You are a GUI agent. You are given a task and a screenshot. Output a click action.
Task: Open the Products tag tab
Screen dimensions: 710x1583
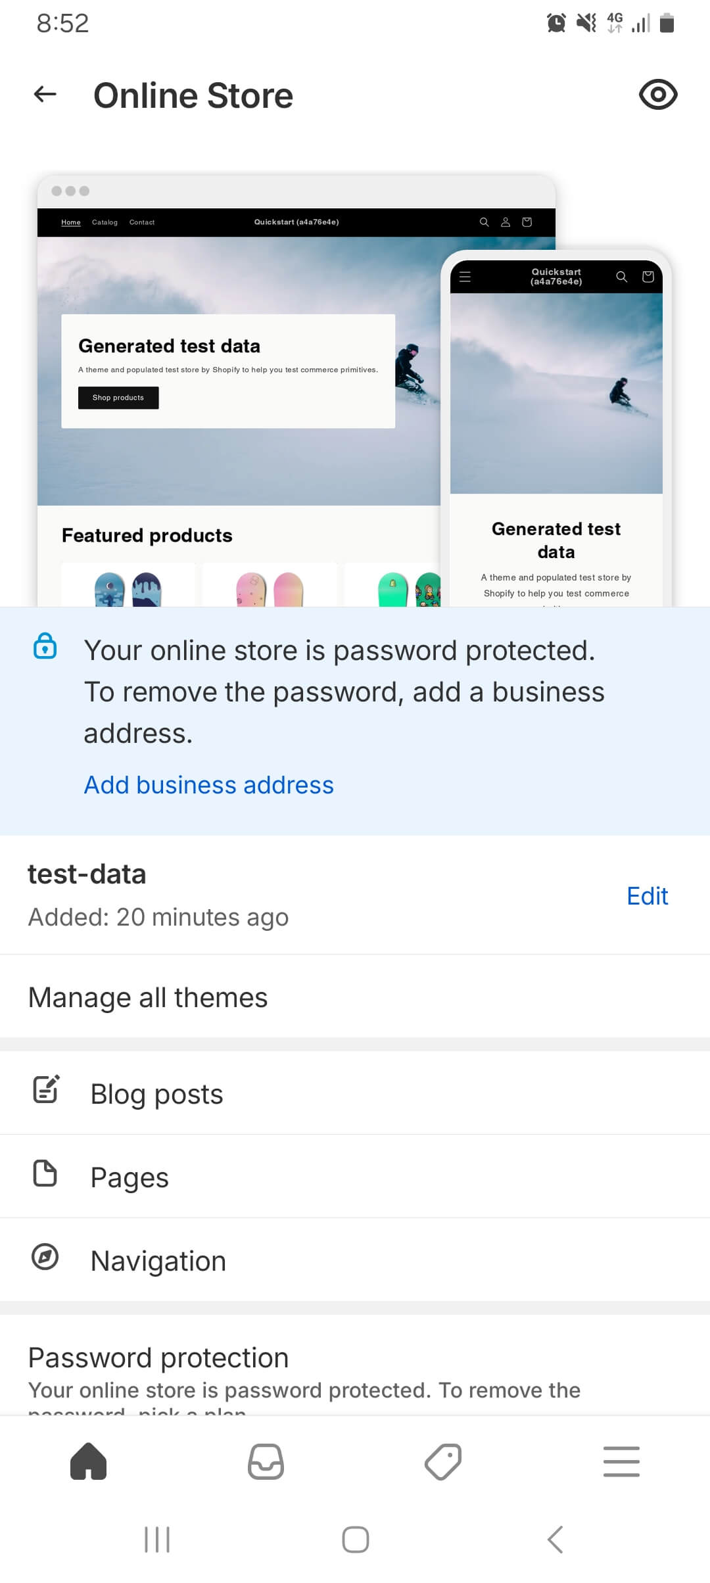pyautogui.click(x=443, y=1461)
